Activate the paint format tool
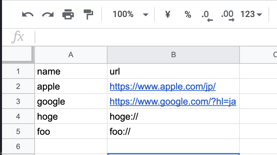The image size is (277, 155). pyautogui.click(x=88, y=14)
